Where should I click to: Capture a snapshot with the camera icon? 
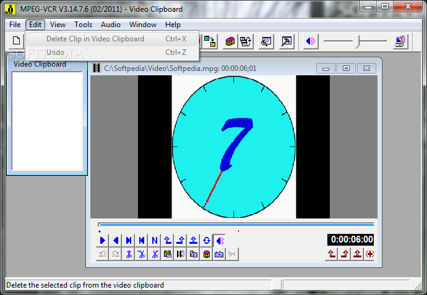[220, 254]
